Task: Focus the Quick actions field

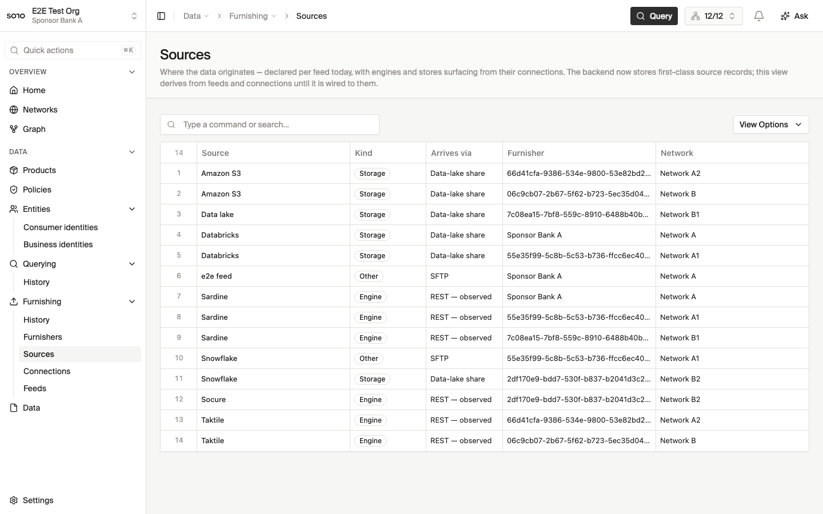Action: tap(73, 50)
